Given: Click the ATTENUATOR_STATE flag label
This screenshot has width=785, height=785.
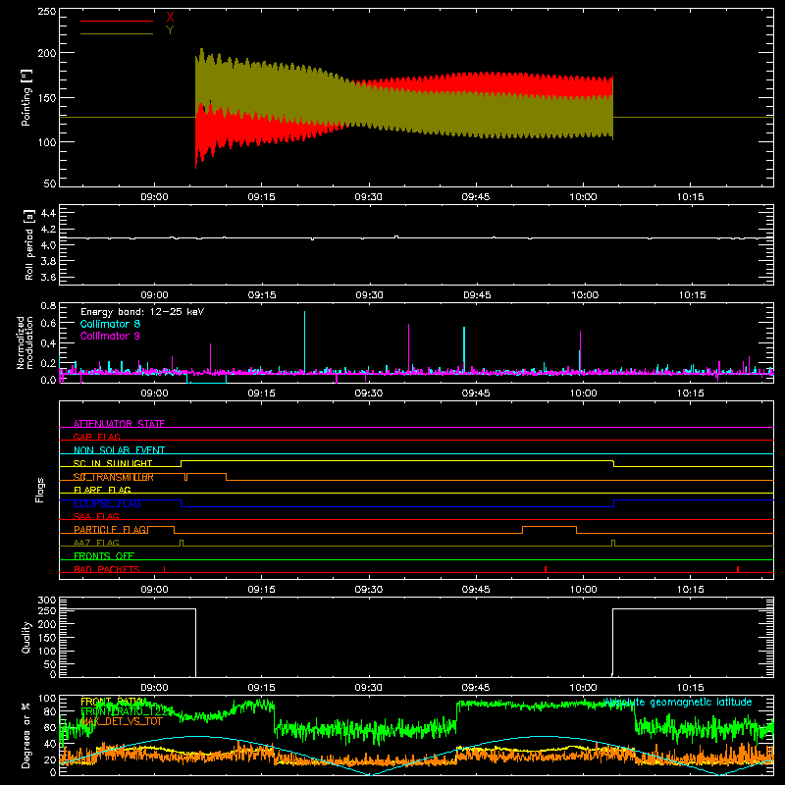Looking at the screenshot, I should point(119,424).
